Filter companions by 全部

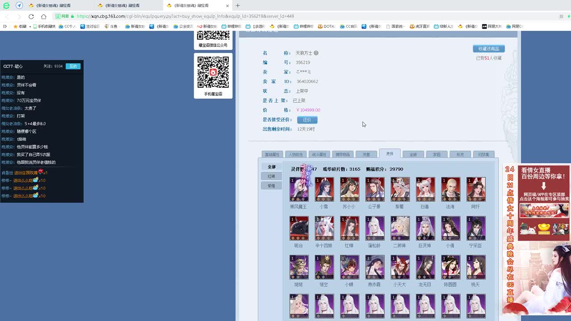coord(272,167)
